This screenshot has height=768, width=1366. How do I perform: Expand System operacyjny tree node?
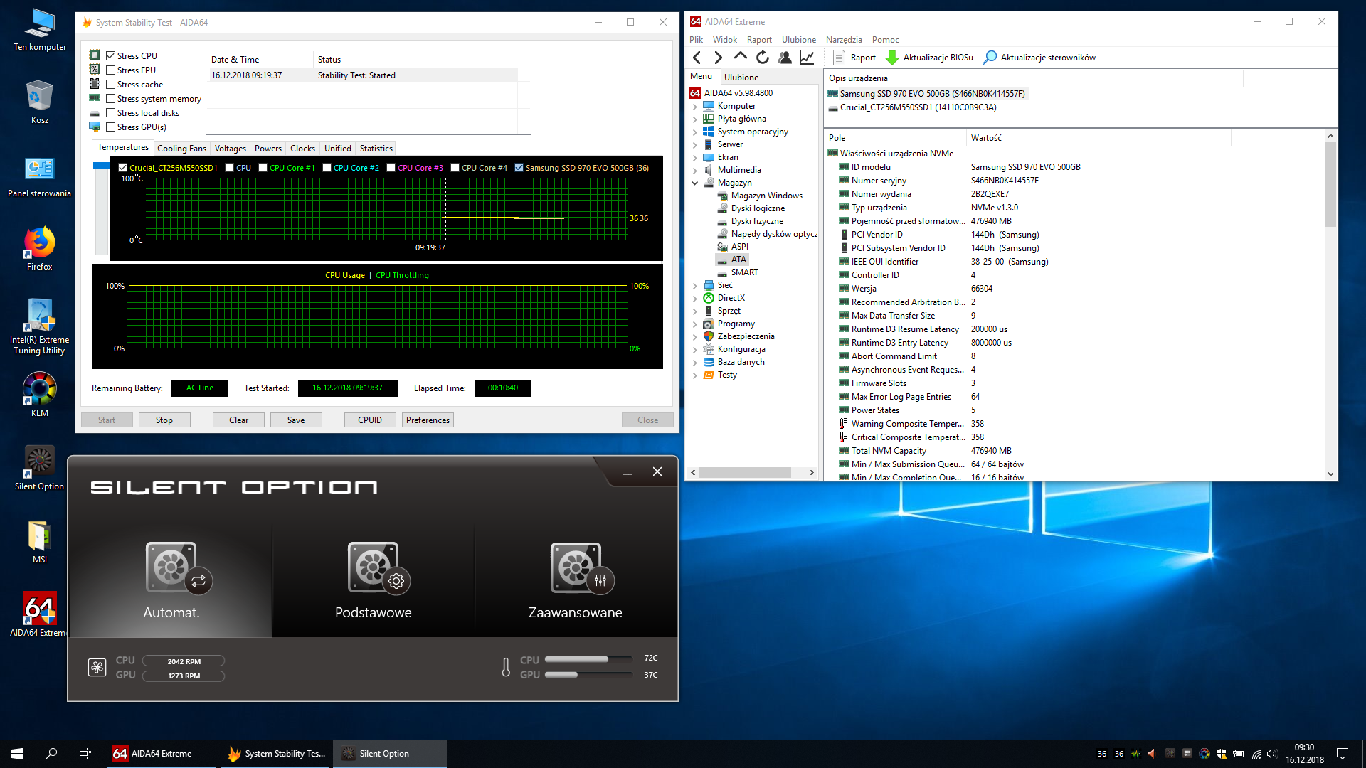point(695,132)
